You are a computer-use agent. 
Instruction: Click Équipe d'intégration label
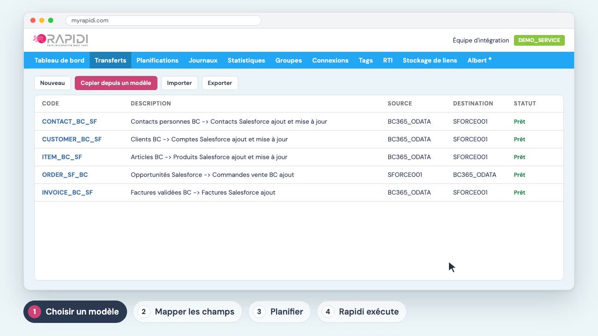point(481,40)
